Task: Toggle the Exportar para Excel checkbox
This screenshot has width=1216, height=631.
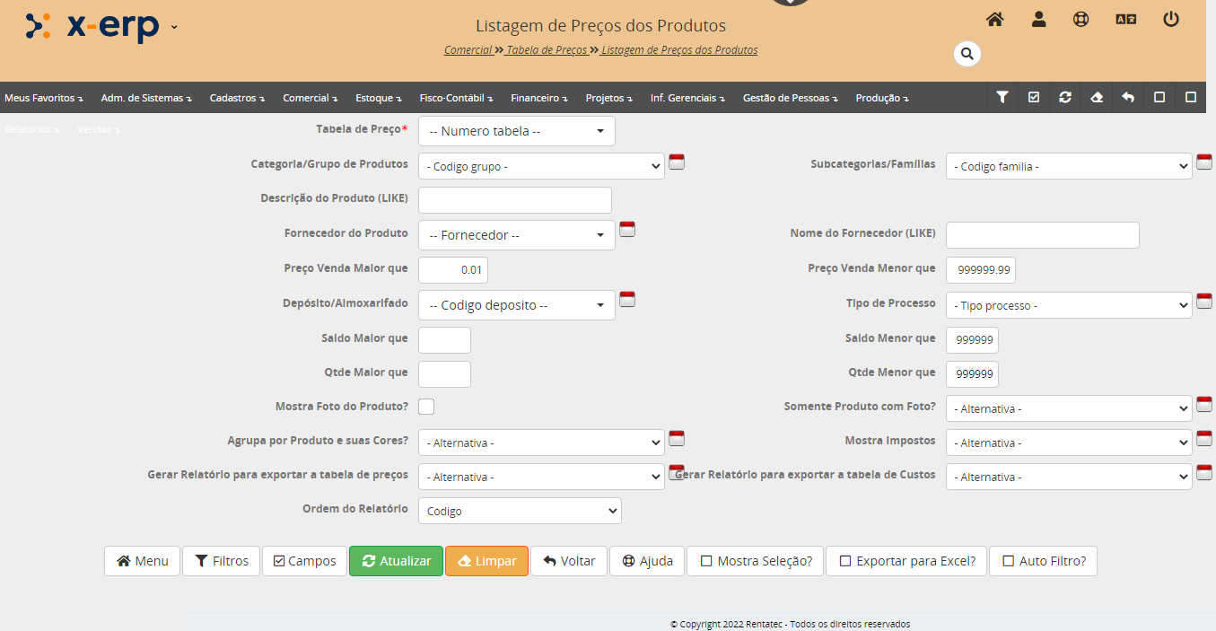Action: coord(906,561)
